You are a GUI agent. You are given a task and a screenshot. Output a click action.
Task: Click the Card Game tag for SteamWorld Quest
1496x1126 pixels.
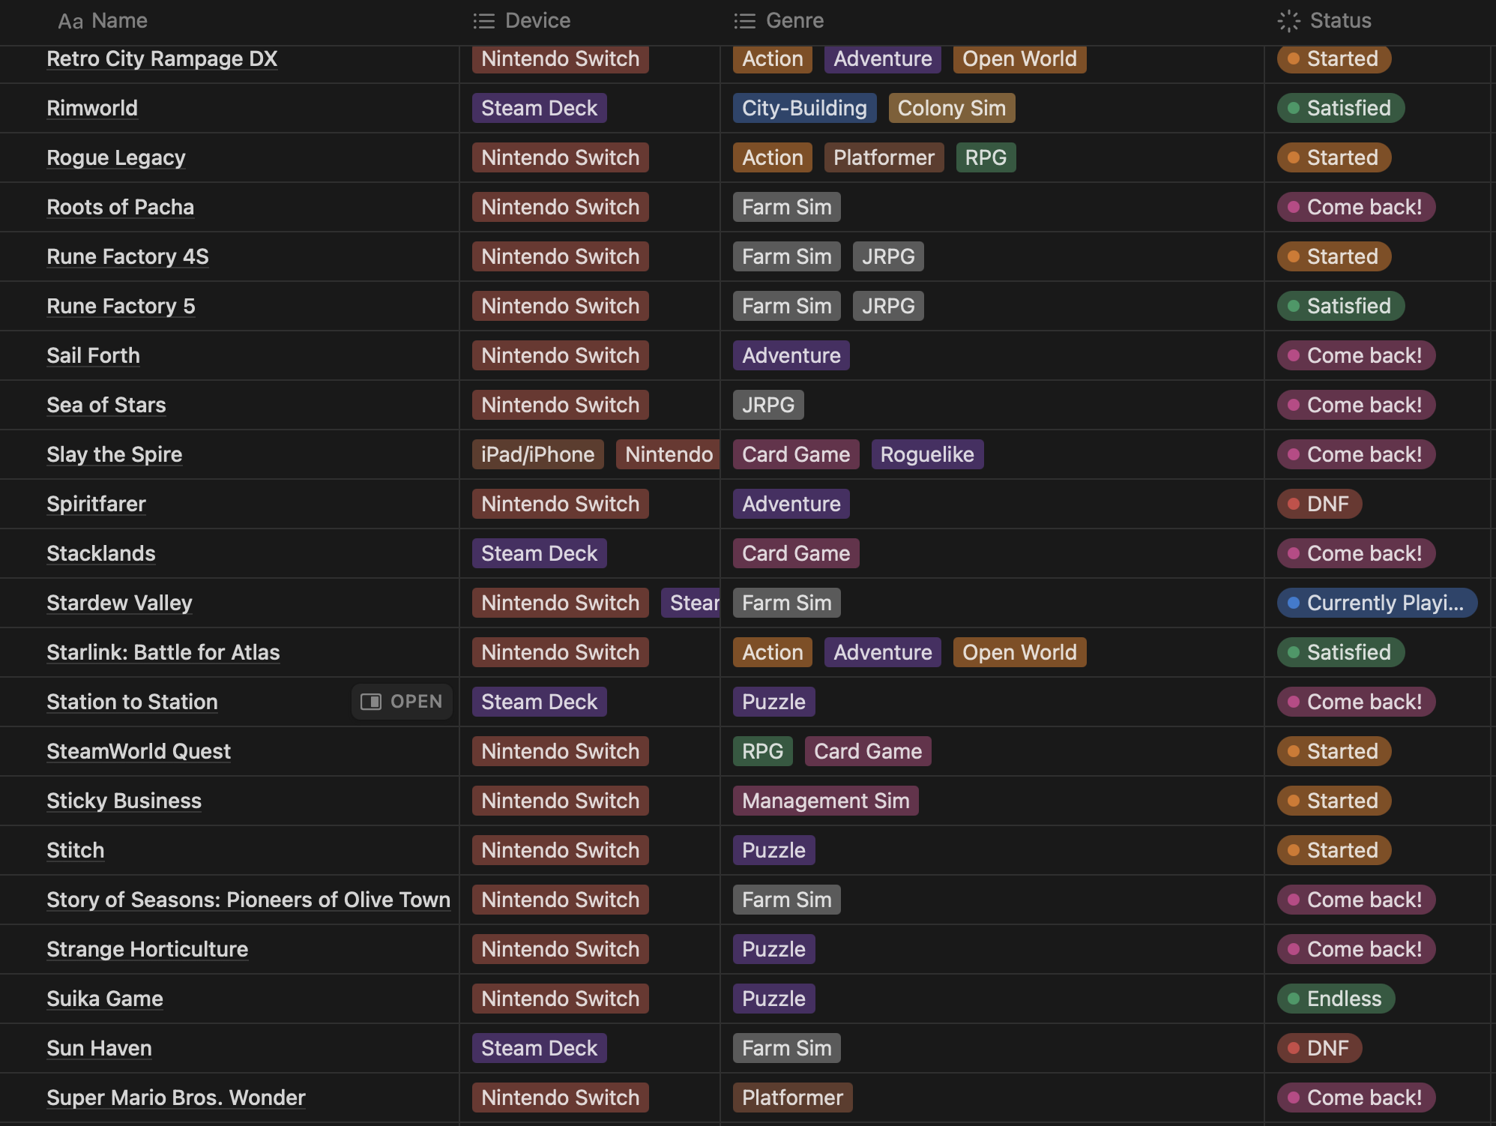(868, 751)
